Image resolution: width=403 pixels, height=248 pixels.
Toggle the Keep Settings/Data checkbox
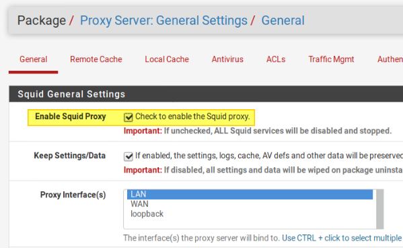tap(129, 156)
